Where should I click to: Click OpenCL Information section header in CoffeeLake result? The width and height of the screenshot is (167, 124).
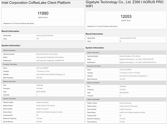(x=43, y=99)
